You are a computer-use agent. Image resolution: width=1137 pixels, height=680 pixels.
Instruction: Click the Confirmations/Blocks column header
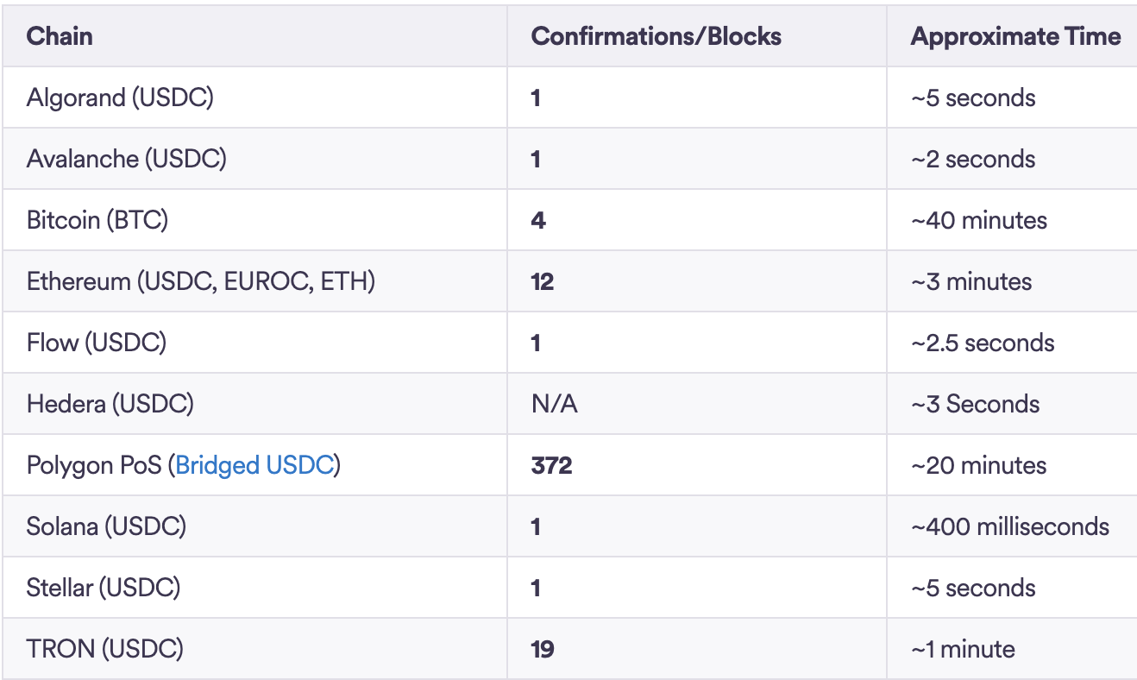[x=656, y=36]
